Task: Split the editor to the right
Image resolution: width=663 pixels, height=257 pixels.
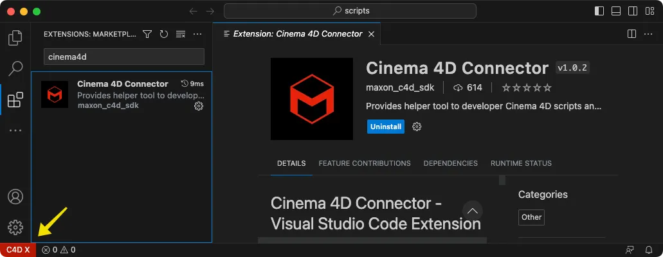Action: 631,34
